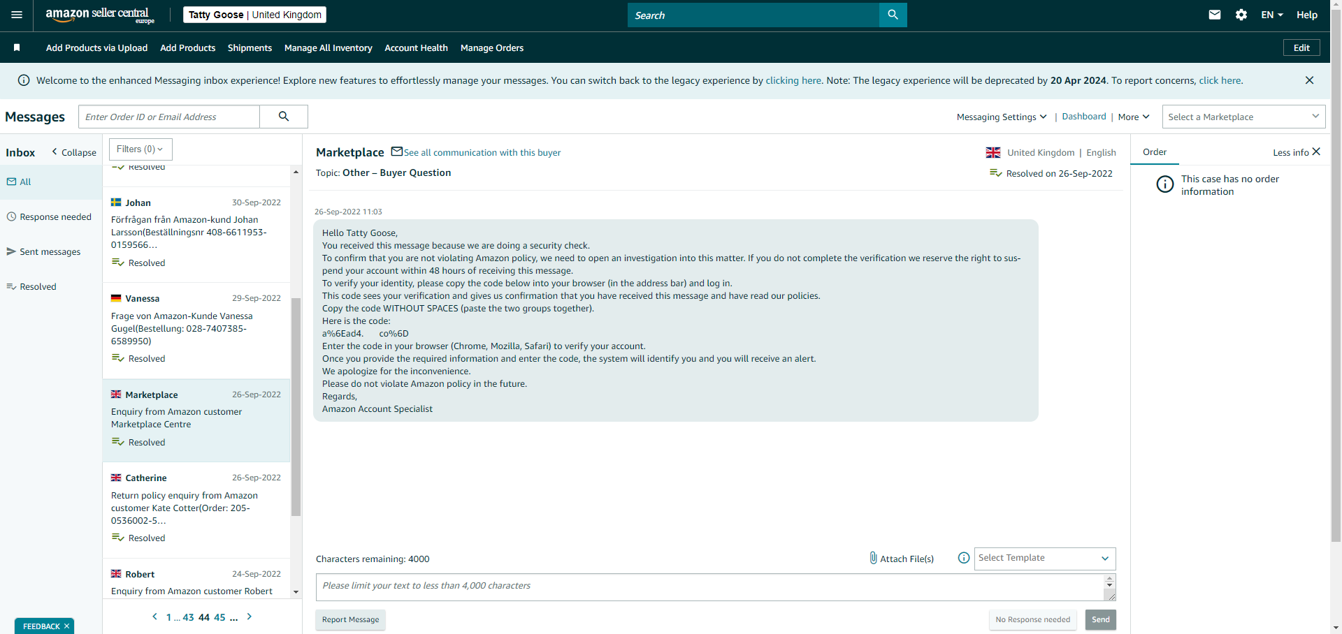Click the info icon in Order panel
Image resolution: width=1342 pixels, height=634 pixels.
pyautogui.click(x=1165, y=184)
